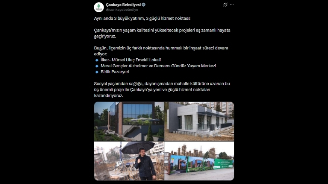Open the @cankayabelediye handle link

pyautogui.click(x=122, y=10)
